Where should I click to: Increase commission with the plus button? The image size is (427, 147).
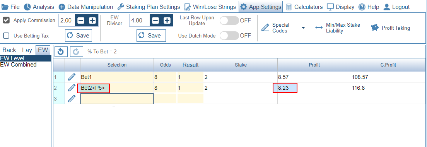[92, 21]
